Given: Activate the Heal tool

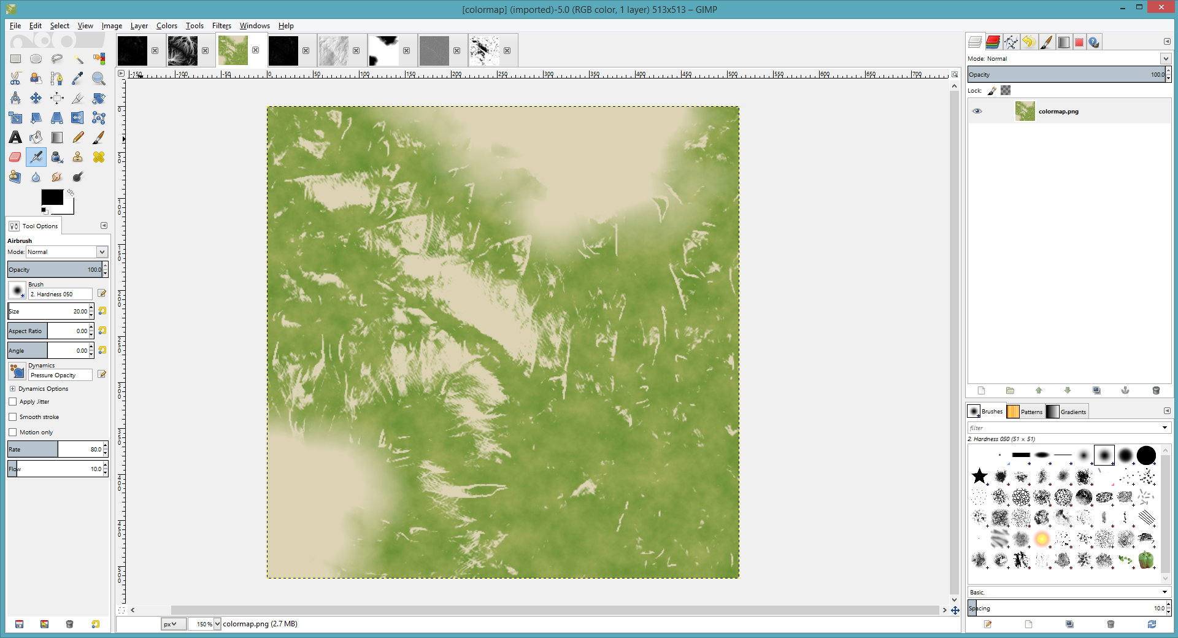Looking at the screenshot, I should coord(98,157).
